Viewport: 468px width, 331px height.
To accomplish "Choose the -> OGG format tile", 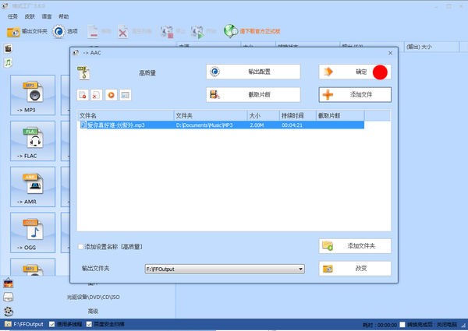I will 33,233.
